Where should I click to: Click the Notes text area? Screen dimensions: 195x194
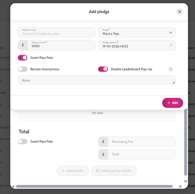(97, 80)
